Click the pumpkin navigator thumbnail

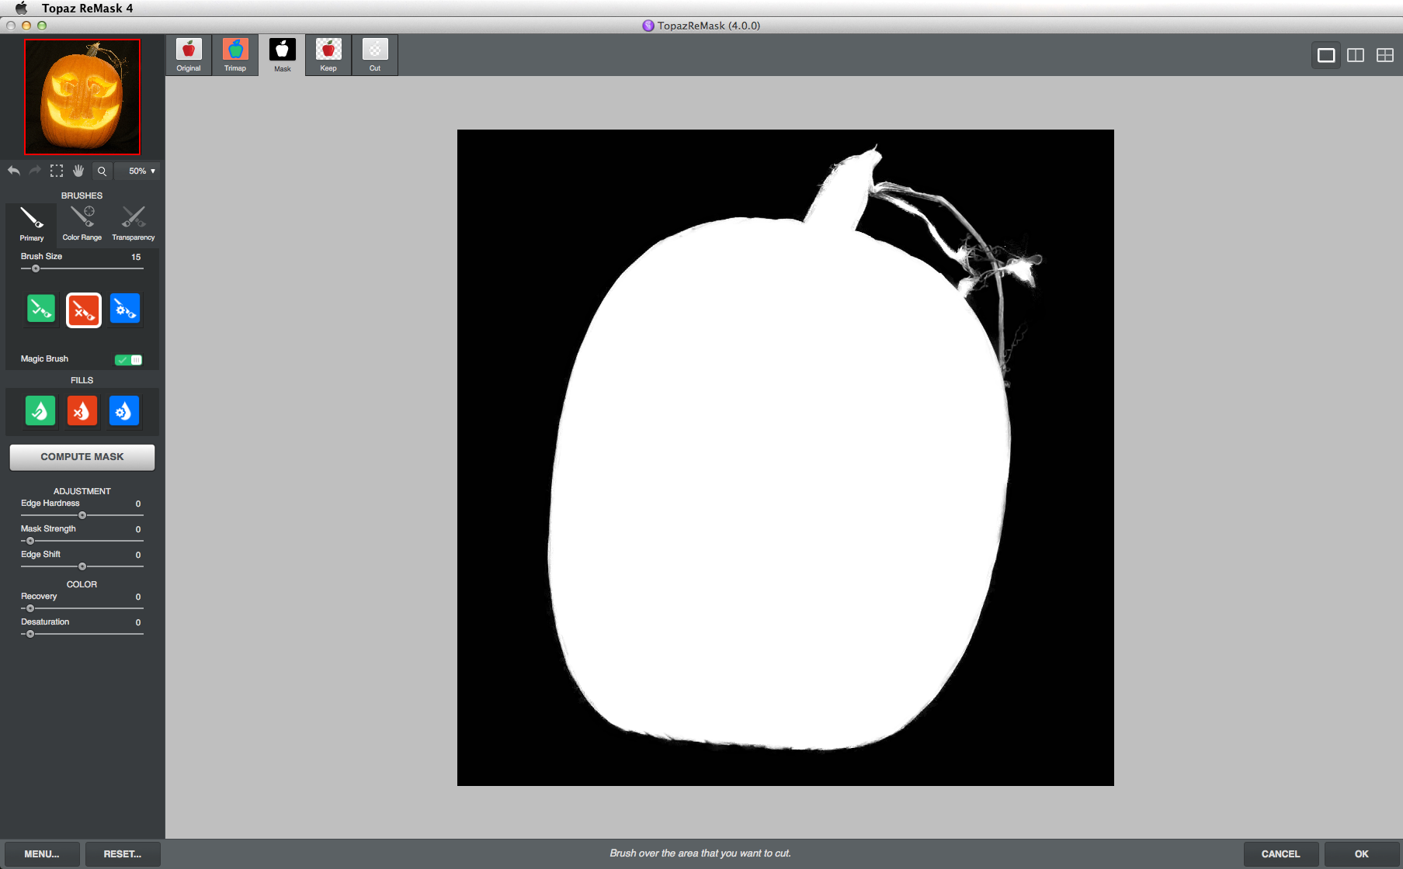click(82, 97)
